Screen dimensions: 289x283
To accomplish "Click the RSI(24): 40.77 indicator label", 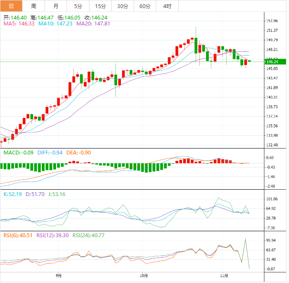I will (89, 235).
